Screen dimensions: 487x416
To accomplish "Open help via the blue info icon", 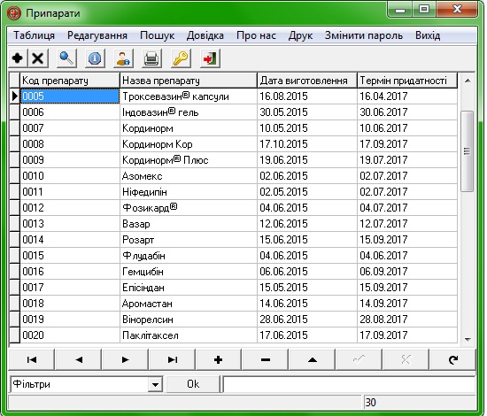I will point(95,58).
